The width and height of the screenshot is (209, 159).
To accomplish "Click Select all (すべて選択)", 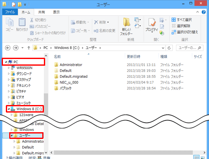I will click(x=182, y=20).
